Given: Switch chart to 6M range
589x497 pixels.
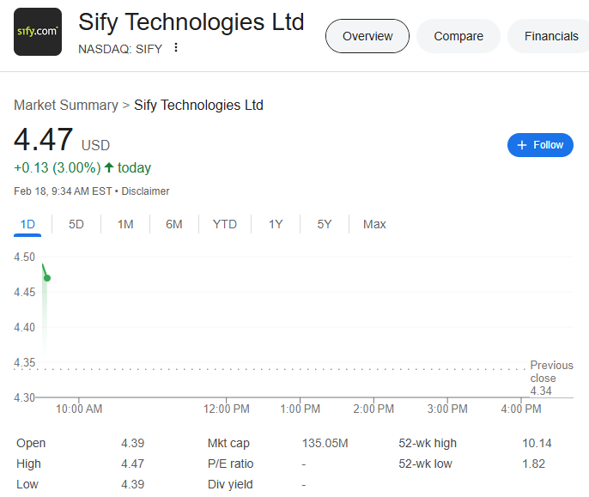Looking at the screenshot, I should click(x=174, y=224).
